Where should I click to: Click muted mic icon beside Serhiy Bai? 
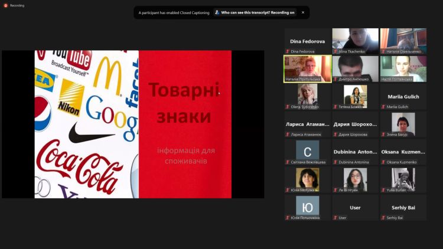(383, 218)
